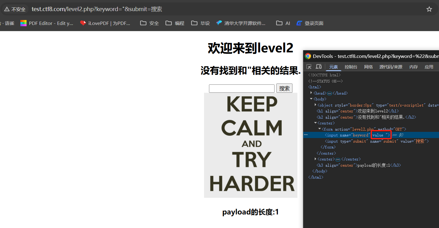Collapse the first center node
The height and width of the screenshot is (228, 439).
tap(315, 123)
